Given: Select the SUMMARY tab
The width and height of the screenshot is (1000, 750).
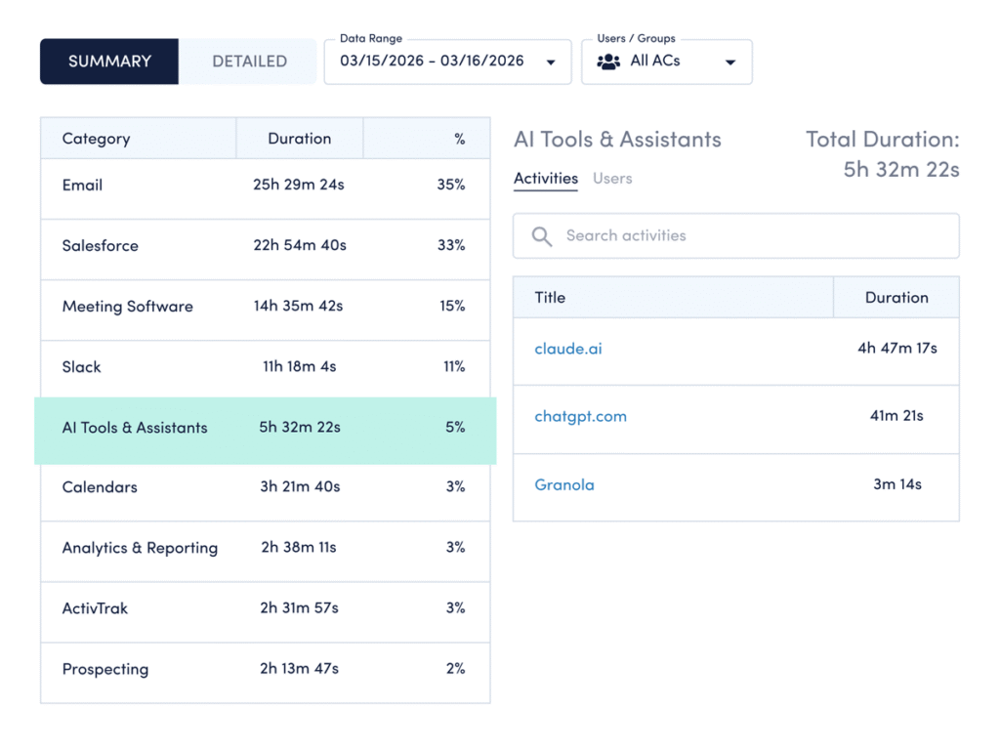Looking at the screenshot, I should pyautogui.click(x=108, y=61).
